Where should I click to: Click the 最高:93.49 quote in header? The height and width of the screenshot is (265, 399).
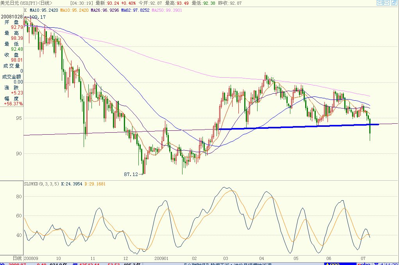click(x=177, y=3)
